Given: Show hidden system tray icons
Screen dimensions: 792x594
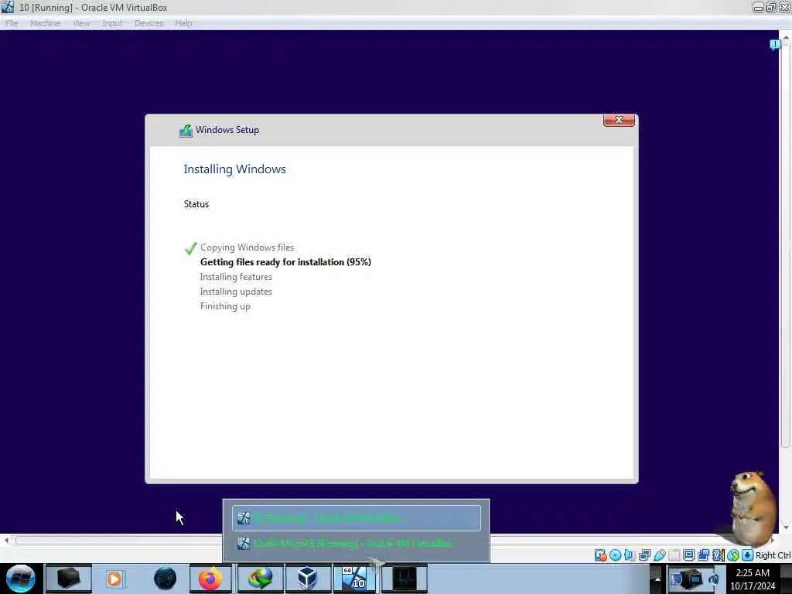Looking at the screenshot, I should pos(657,579).
